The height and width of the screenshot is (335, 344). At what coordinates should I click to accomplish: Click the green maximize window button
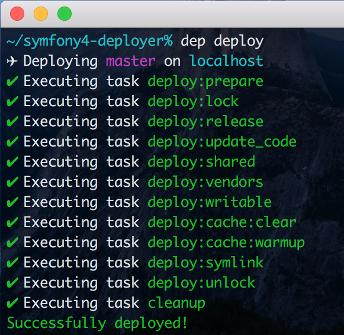pos(65,14)
